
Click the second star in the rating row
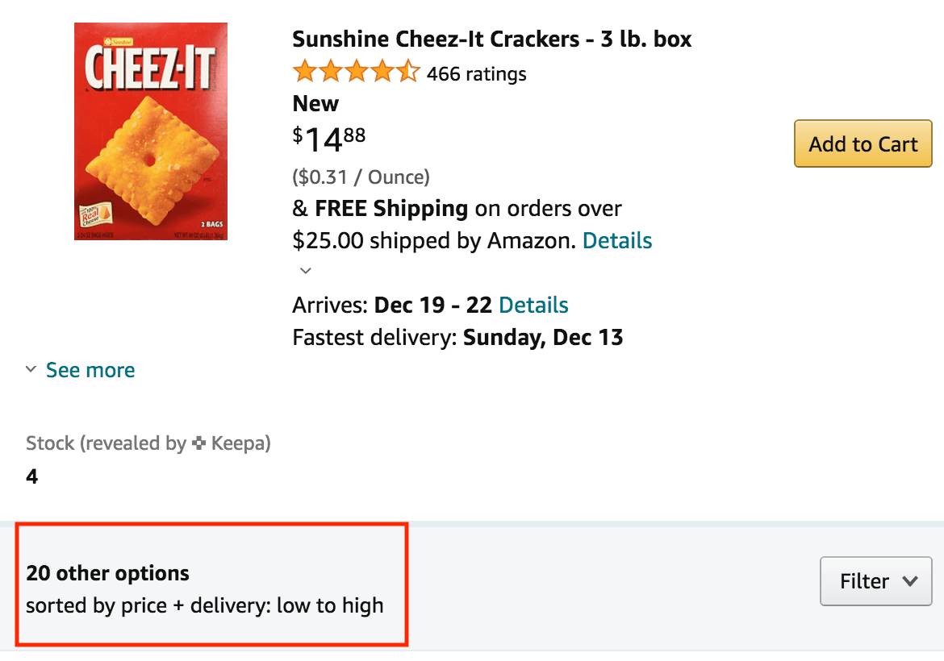(330, 72)
